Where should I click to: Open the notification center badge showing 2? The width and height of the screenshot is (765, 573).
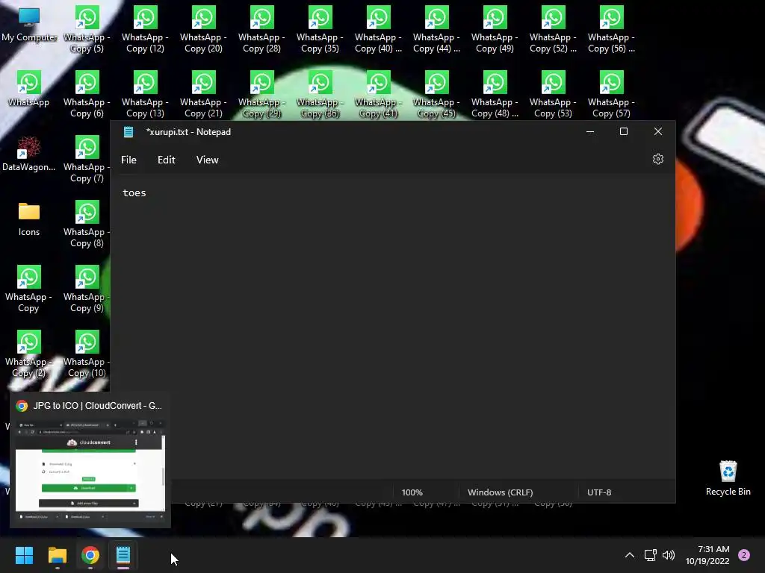pyautogui.click(x=744, y=554)
